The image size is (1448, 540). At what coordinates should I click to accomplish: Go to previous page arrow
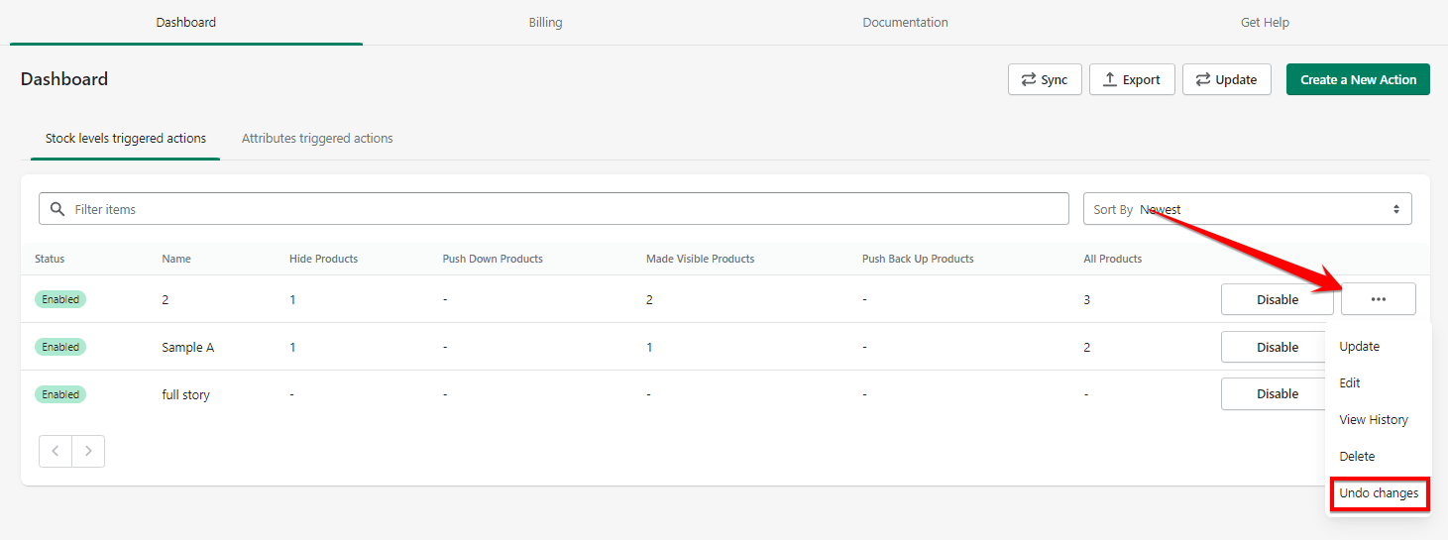[56, 451]
